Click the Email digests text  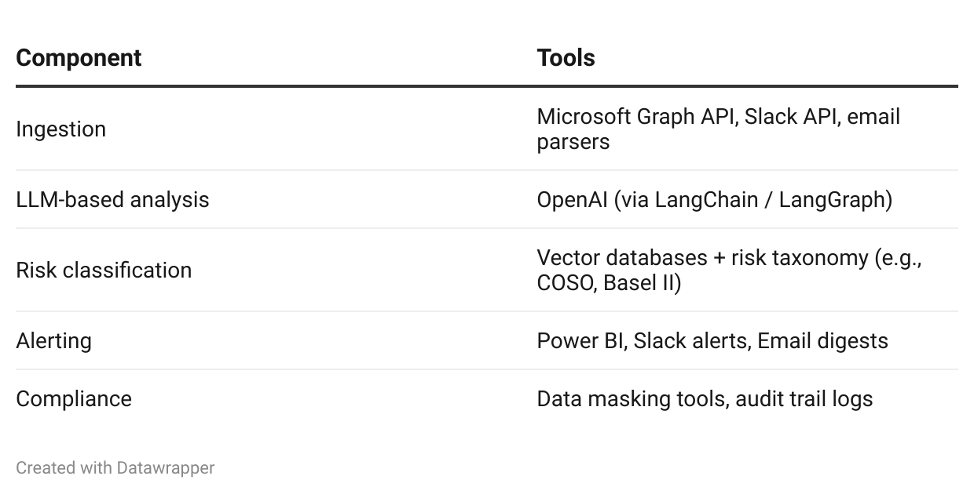[822, 341]
